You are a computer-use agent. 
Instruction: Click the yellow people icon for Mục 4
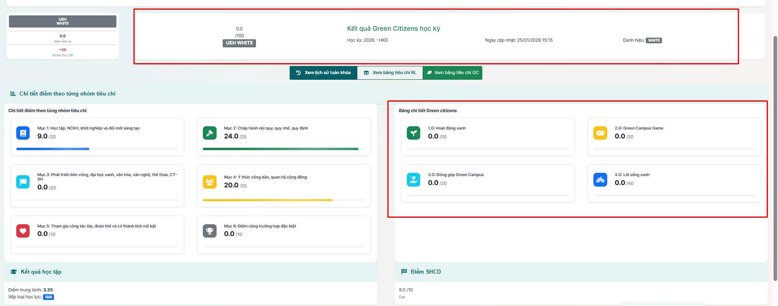[x=210, y=182]
